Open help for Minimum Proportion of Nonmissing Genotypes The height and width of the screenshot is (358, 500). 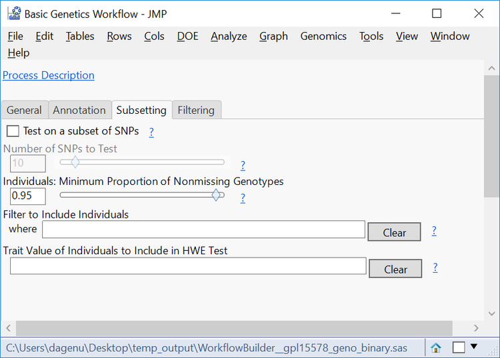243,198
